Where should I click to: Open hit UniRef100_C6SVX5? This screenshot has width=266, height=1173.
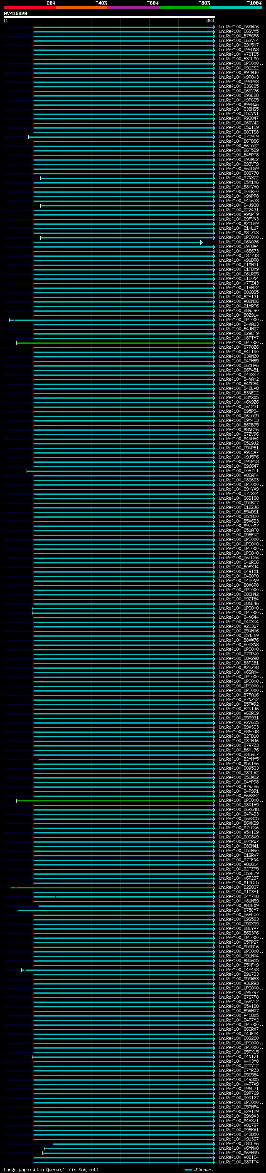tap(239, 32)
